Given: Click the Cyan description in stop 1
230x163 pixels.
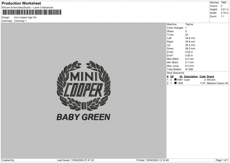Looking at the screenshot, I should click(x=187, y=80).
